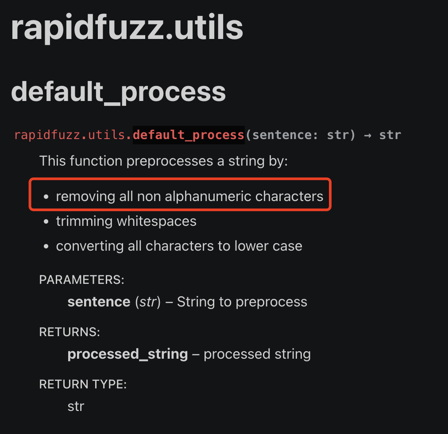Click the RETURNS: field label
Screen dimensions: 448x434
pyautogui.click(x=70, y=332)
